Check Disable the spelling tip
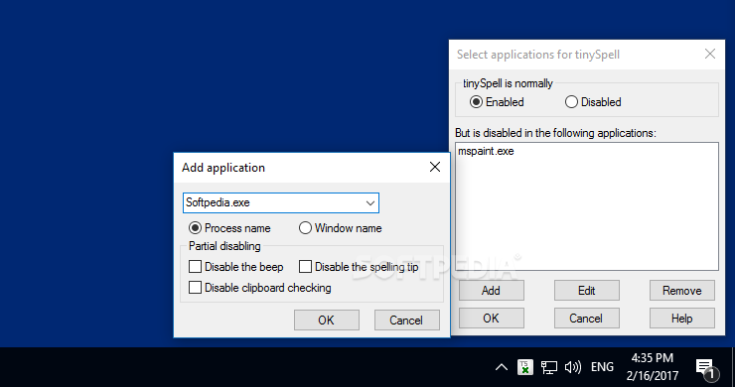 [x=359, y=267]
